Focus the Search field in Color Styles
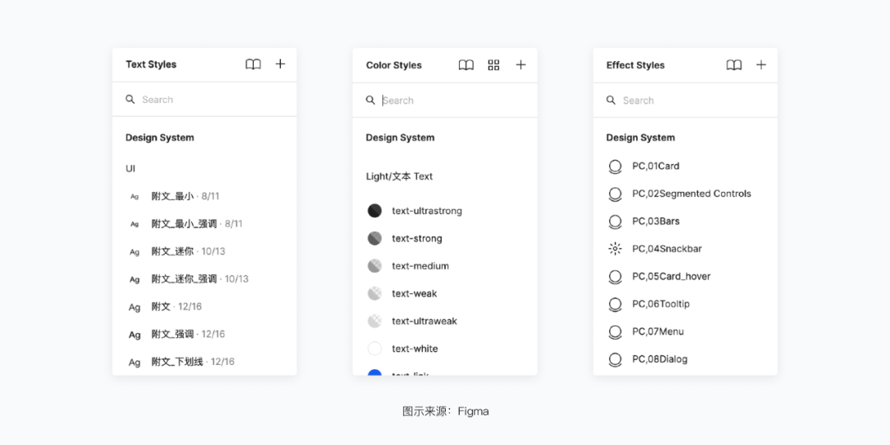The image size is (890, 445). [445, 101]
